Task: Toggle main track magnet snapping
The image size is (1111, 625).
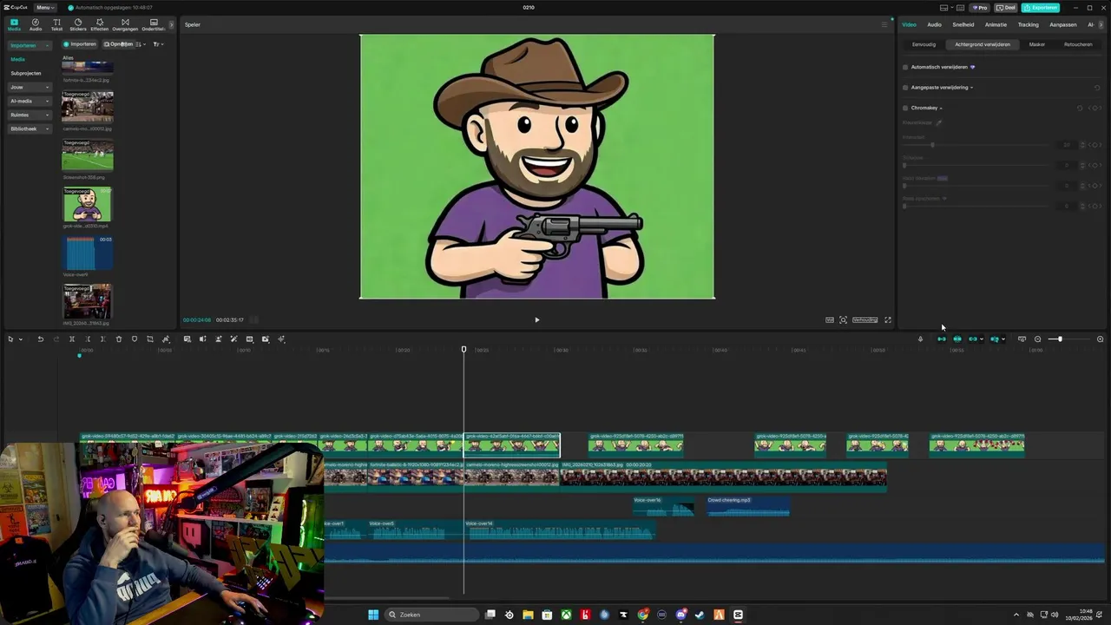Action: pos(941,339)
